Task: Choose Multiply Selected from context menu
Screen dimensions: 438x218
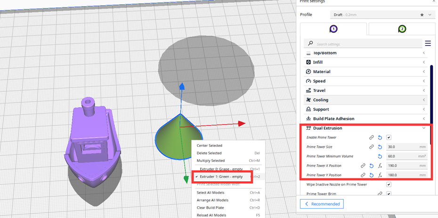Action: click(x=228, y=161)
